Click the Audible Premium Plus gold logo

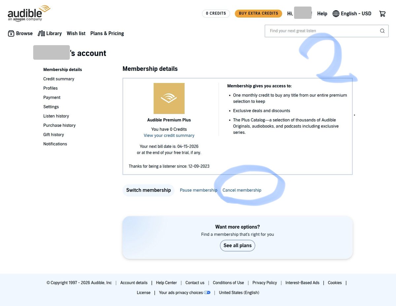pyautogui.click(x=169, y=98)
